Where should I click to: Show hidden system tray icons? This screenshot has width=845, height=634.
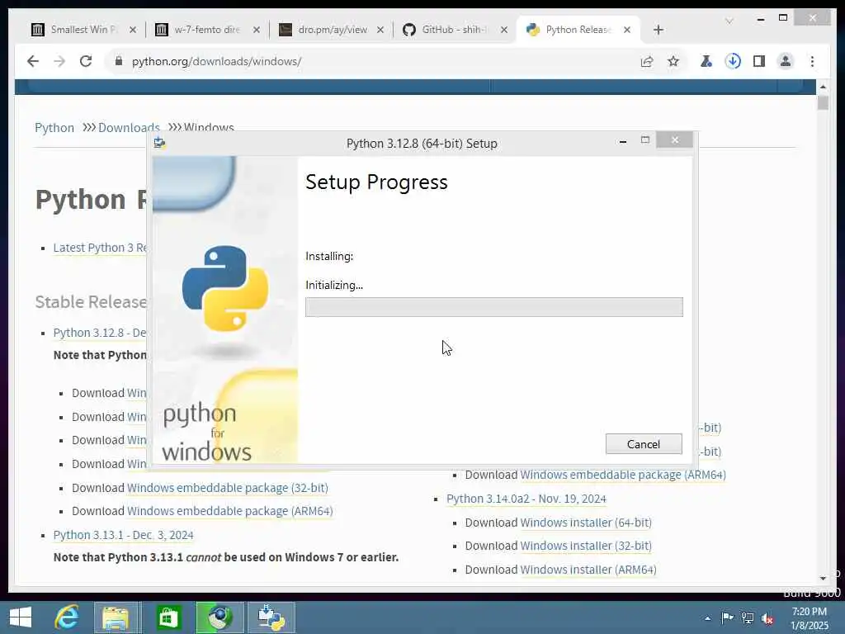[x=707, y=618]
